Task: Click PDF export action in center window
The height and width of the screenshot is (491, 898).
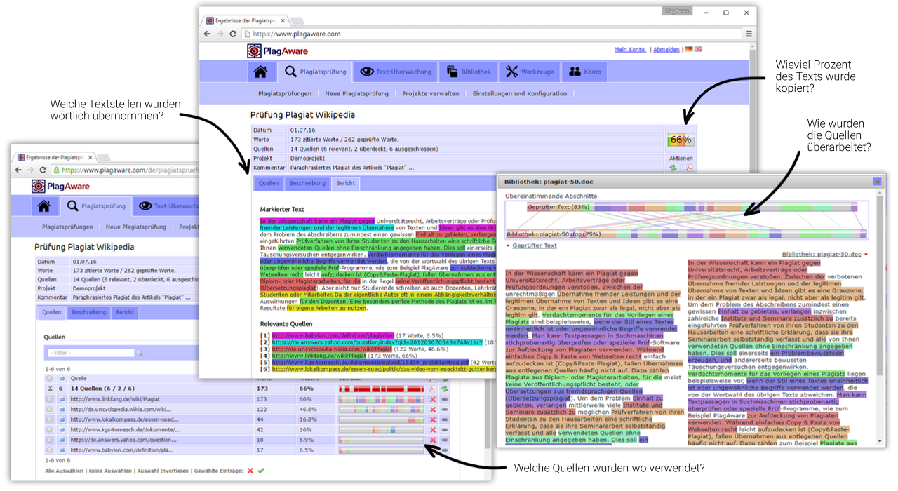Action: 690,168
